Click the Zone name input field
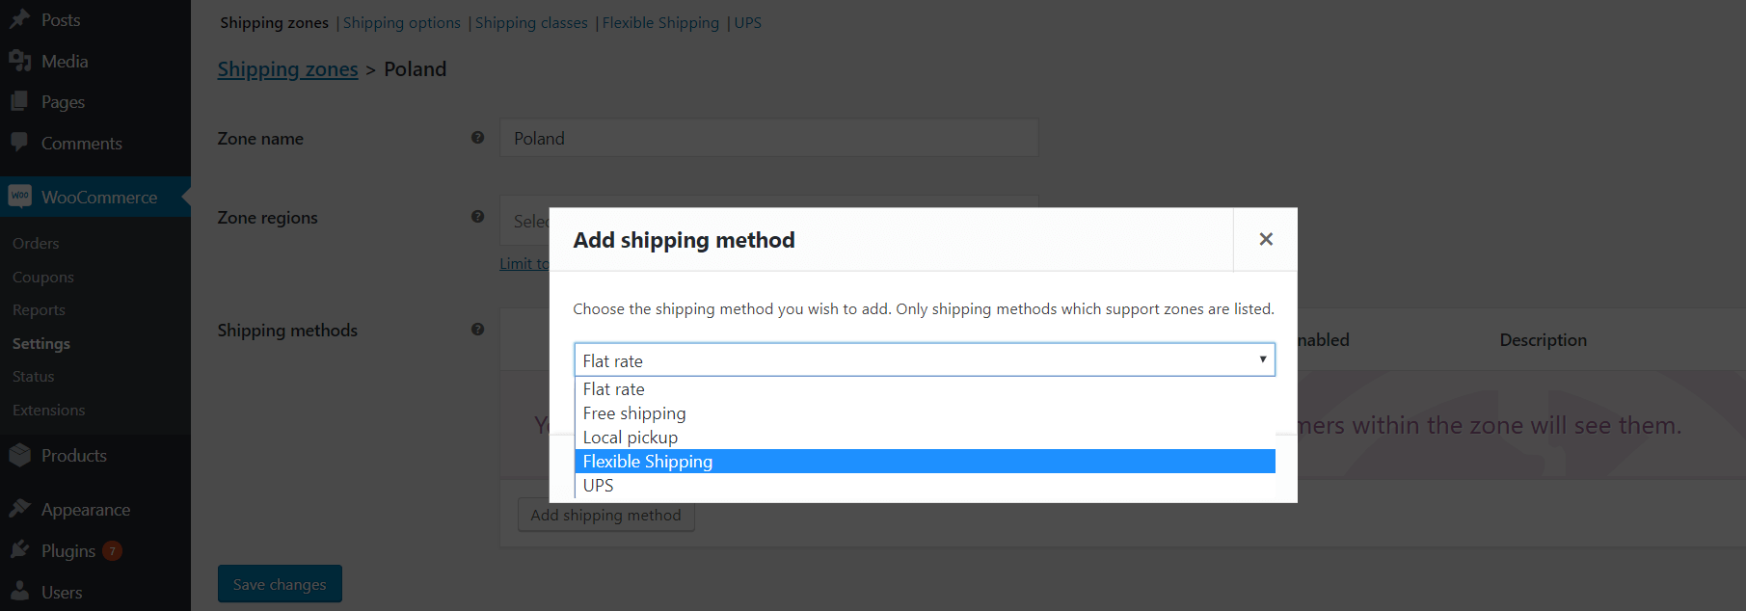The width and height of the screenshot is (1746, 611). (x=768, y=138)
